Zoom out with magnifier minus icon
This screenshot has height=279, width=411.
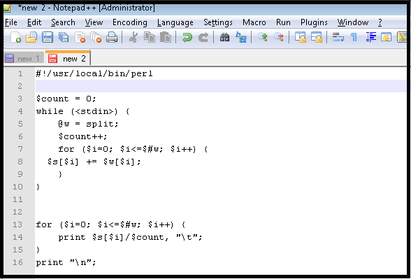tap(279, 37)
